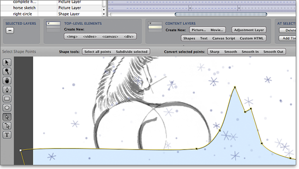Select the arrow selection tool
The image size is (299, 169).
coord(7,63)
